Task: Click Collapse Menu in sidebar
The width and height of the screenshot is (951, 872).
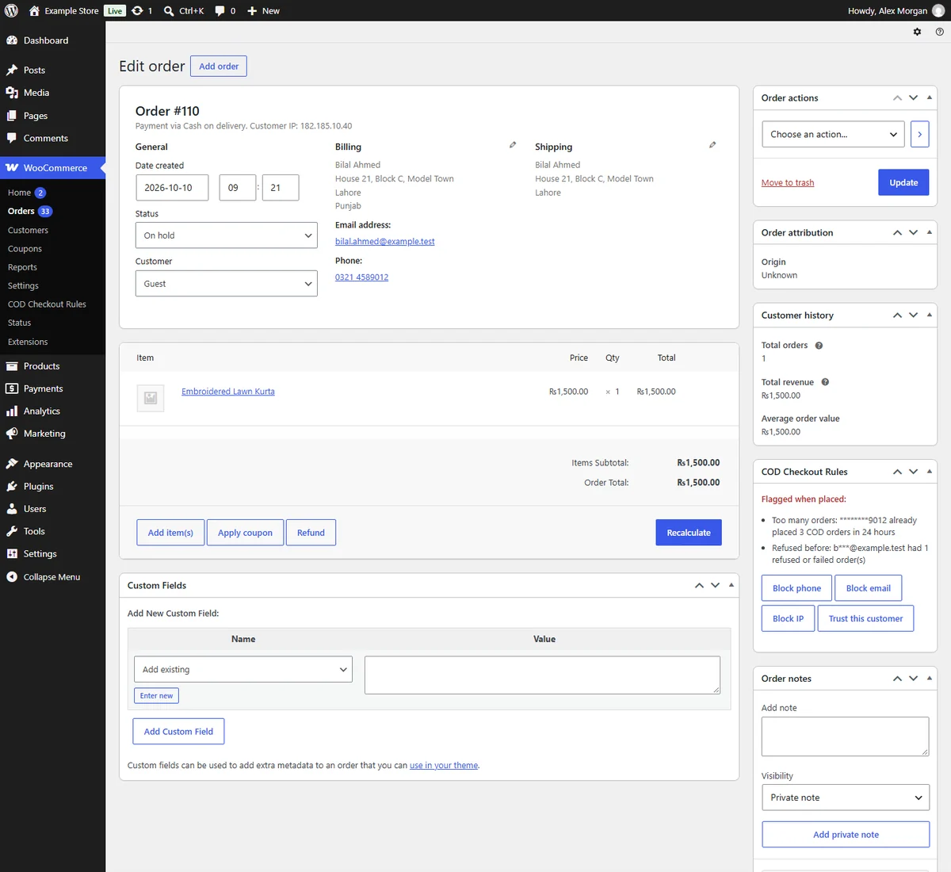Action: click(52, 577)
